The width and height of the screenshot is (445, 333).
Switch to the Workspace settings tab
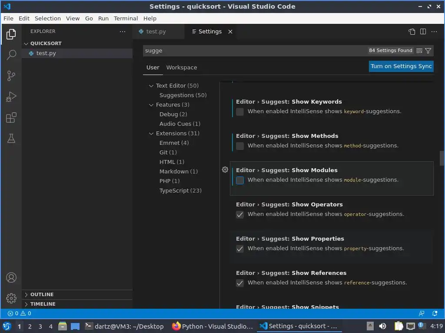point(182,67)
